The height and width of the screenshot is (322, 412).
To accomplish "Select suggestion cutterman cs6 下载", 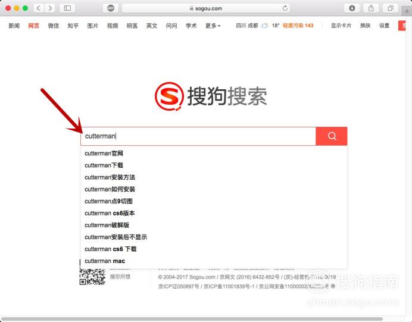I will (x=214, y=249).
